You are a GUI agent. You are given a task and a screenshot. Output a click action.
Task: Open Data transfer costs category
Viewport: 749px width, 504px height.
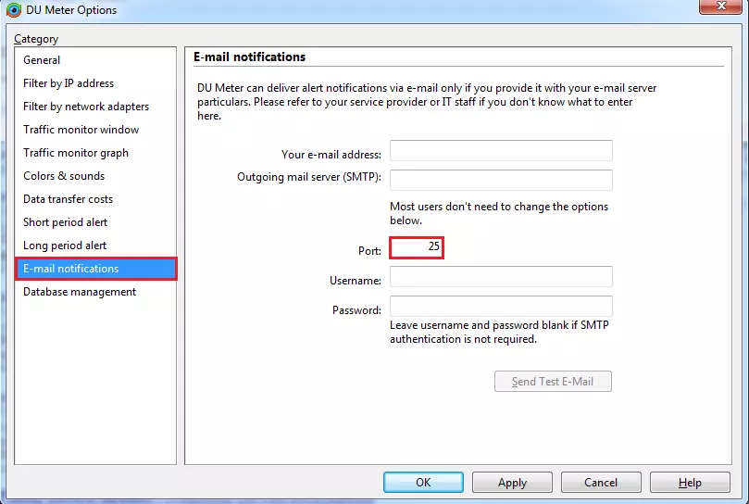pyautogui.click(x=95, y=199)
